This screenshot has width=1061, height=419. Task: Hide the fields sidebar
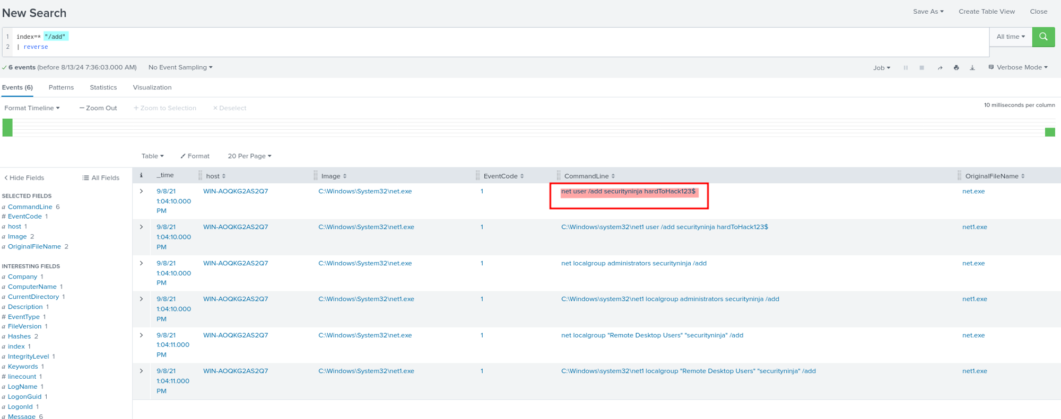point(24,178)
